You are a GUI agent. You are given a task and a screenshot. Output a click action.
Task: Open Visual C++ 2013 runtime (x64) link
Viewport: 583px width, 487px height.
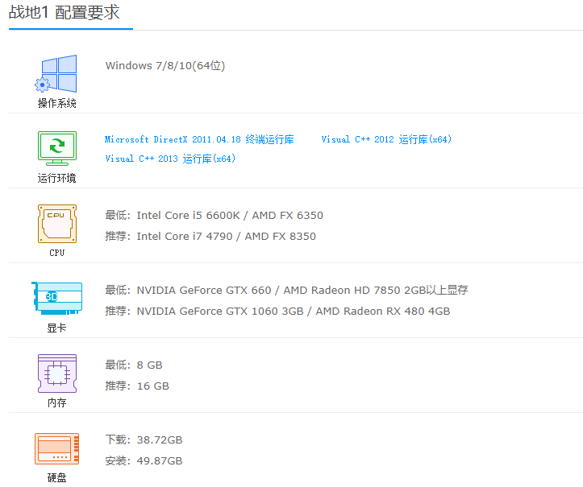click(x=170, y=159)
